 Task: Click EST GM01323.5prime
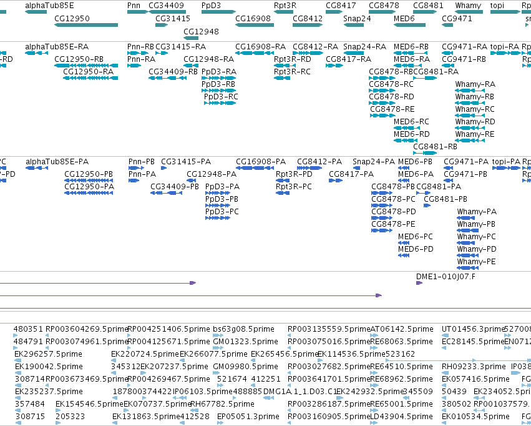tap(245, 342)
